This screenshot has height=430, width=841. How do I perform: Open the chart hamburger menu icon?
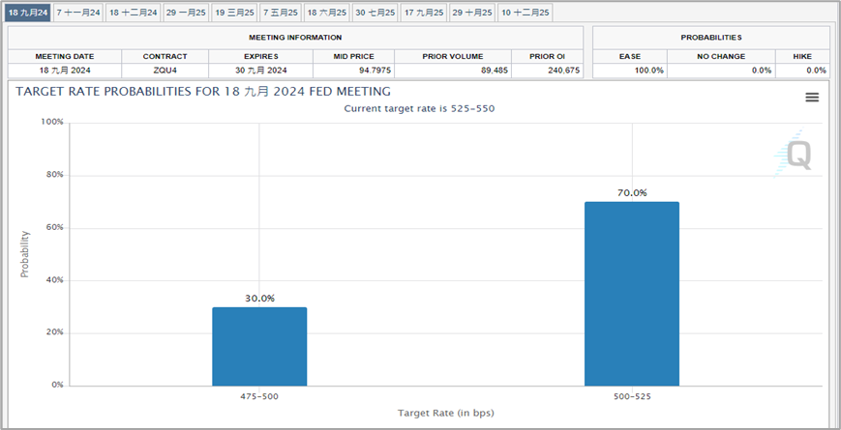coord(812,97)
